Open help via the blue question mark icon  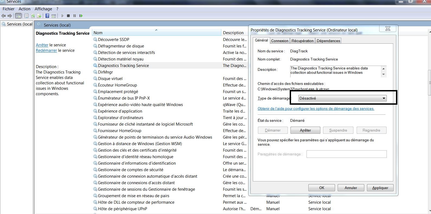[x=47, y=16]
